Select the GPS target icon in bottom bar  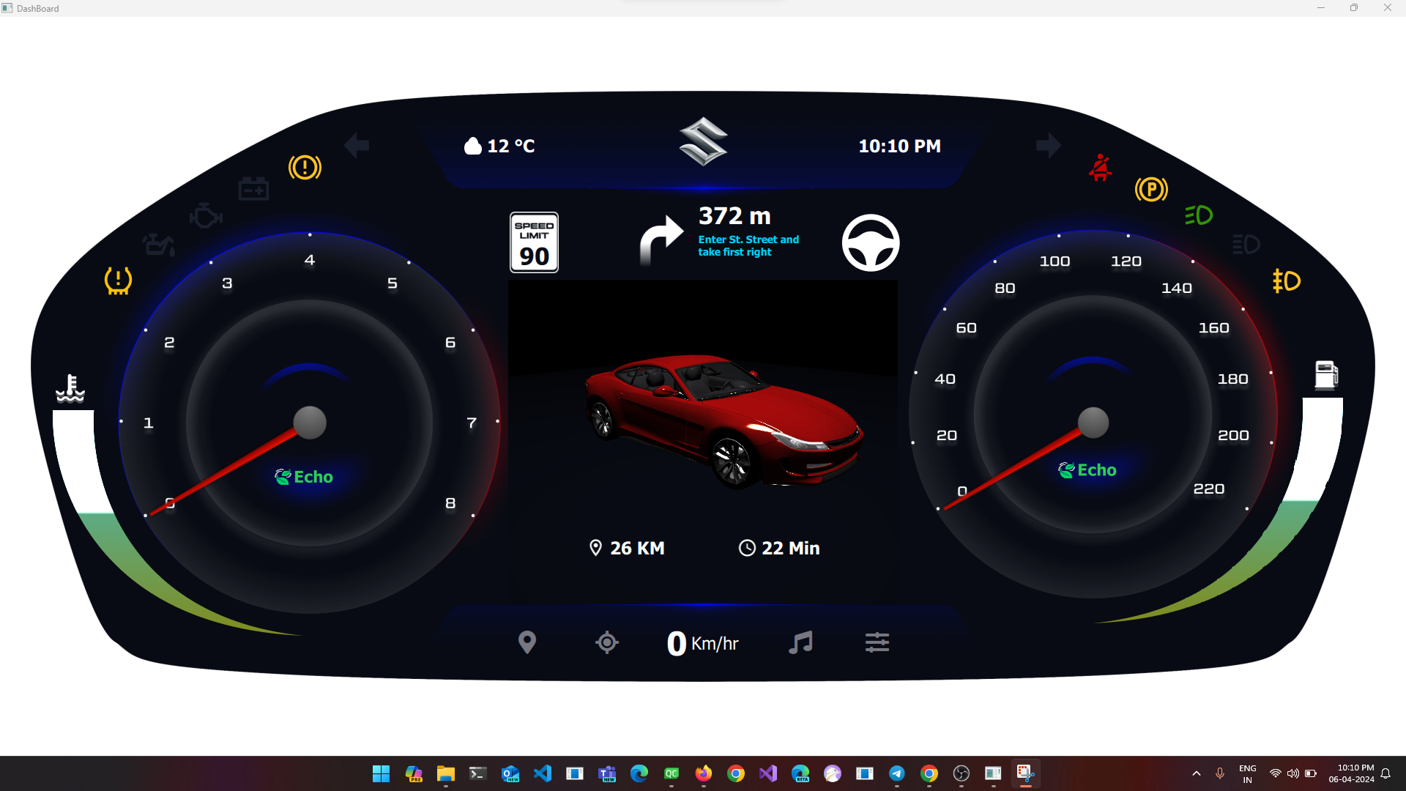pyautogui.click(x=607, y=642)
